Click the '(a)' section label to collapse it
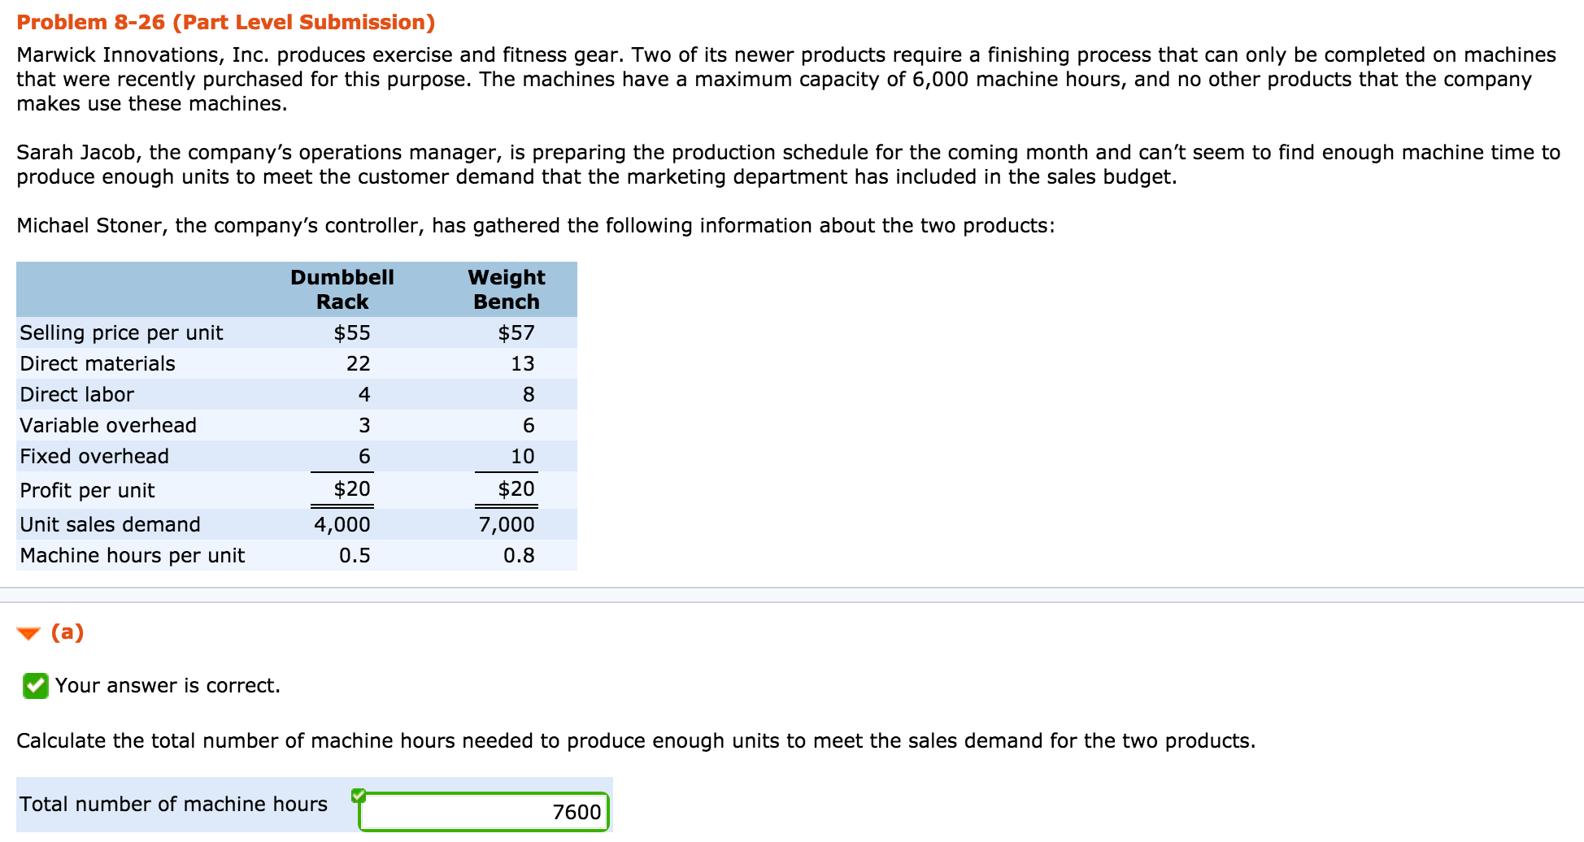 click(x=67, y=632)
